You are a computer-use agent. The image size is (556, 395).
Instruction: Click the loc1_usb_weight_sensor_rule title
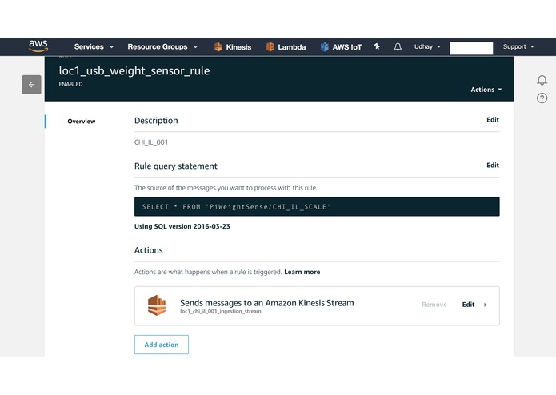[134, 71]
